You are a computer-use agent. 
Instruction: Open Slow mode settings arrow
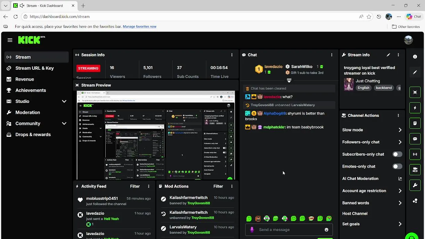400,130
